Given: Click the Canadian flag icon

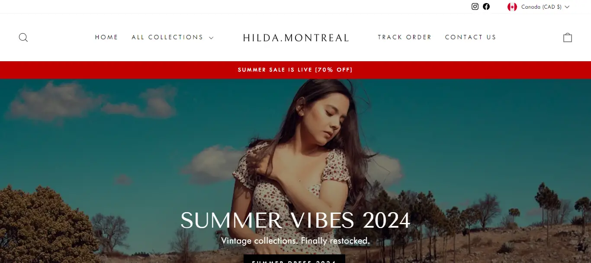Looking at the screenshot, I should click(x=512, y=7).
